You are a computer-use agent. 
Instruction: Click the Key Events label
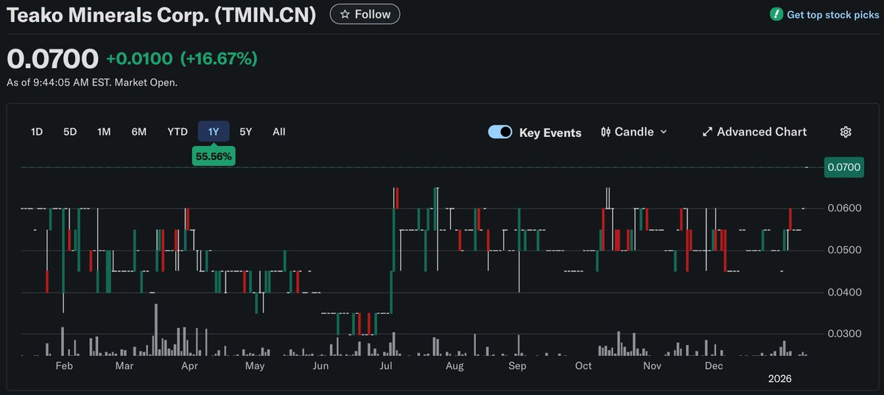click(x=550, y=133)
